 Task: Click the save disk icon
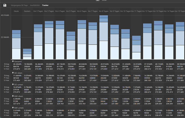click(x=5, y=5)
